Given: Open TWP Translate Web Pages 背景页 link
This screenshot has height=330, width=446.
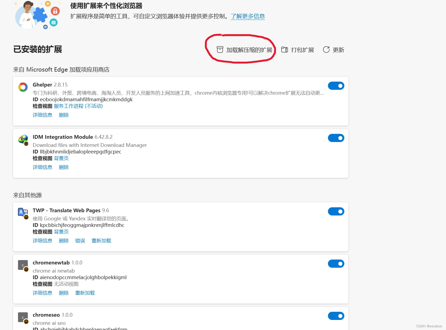Looking at the screenshot, I should pyautogui.click(x=61, y=232).
